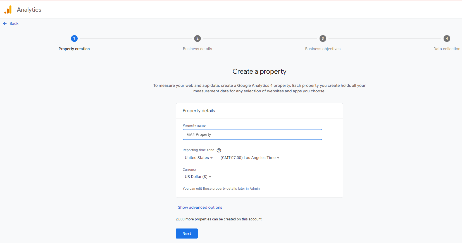Open the United States country dropdown

pos(199,158)
